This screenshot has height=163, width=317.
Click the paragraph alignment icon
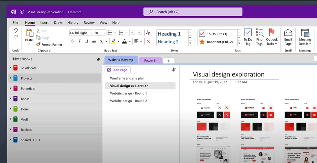click(x=136, y=41)
